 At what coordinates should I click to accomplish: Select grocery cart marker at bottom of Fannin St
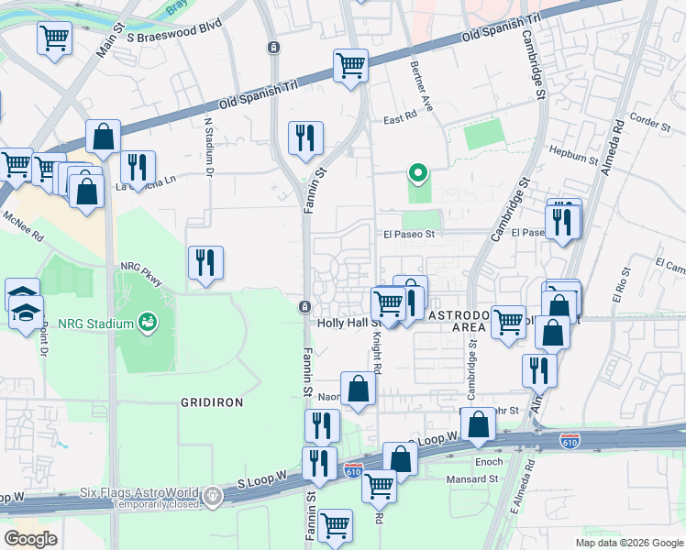(x=335, y=527)
